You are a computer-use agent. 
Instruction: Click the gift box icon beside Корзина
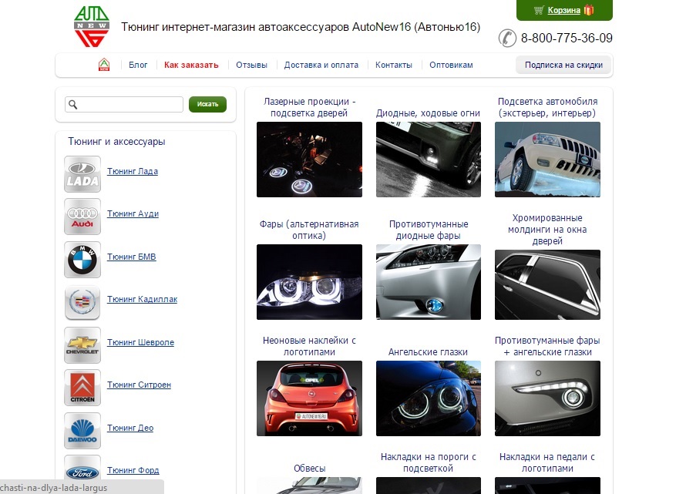pyautogui.click(x=589, y=9)
